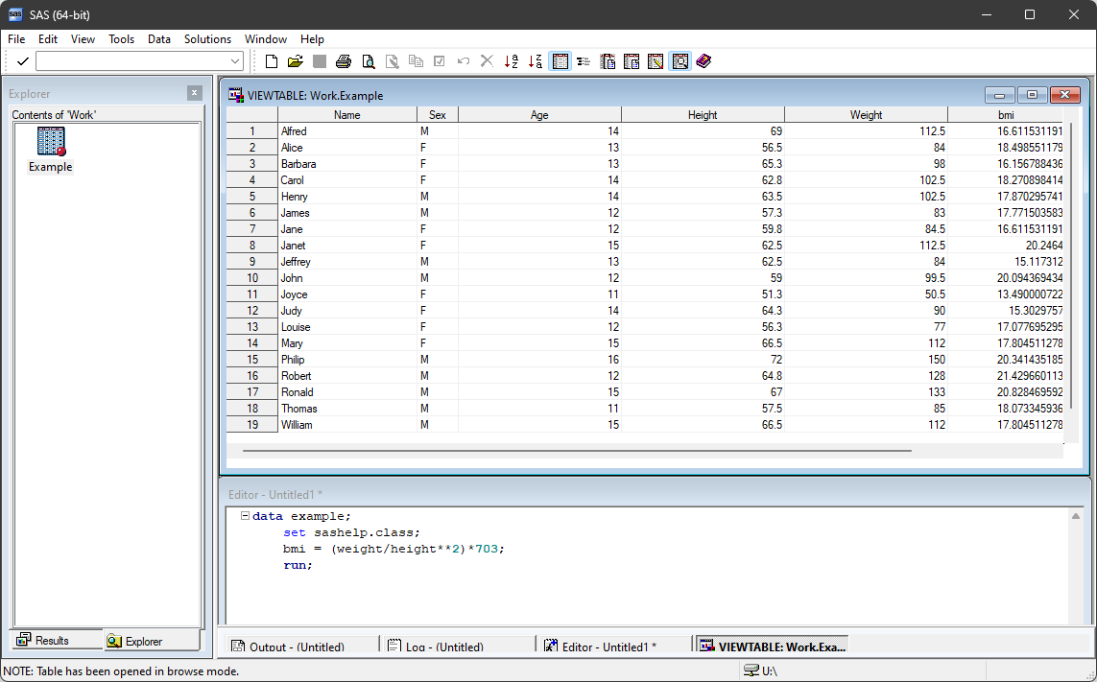Viewport: 1097px width, 682px height.
Task: Click the command bar checkmark button
Action: (x=22, y=61)
